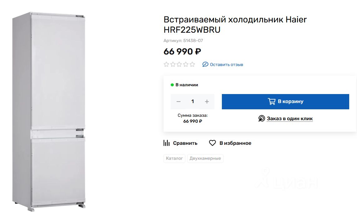Increase quantity with the plus button
This screenshot has width=357, height=213.
[207, 102]
